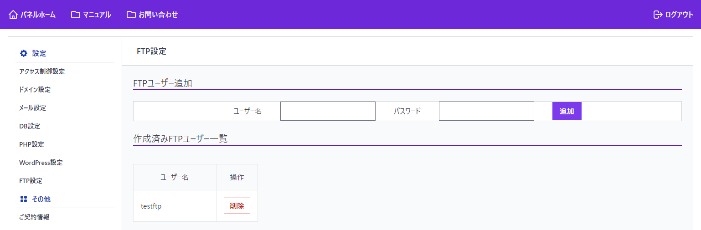Click the four-square icon beside その他
Screen dimensions: 701x230
point(24,199)
